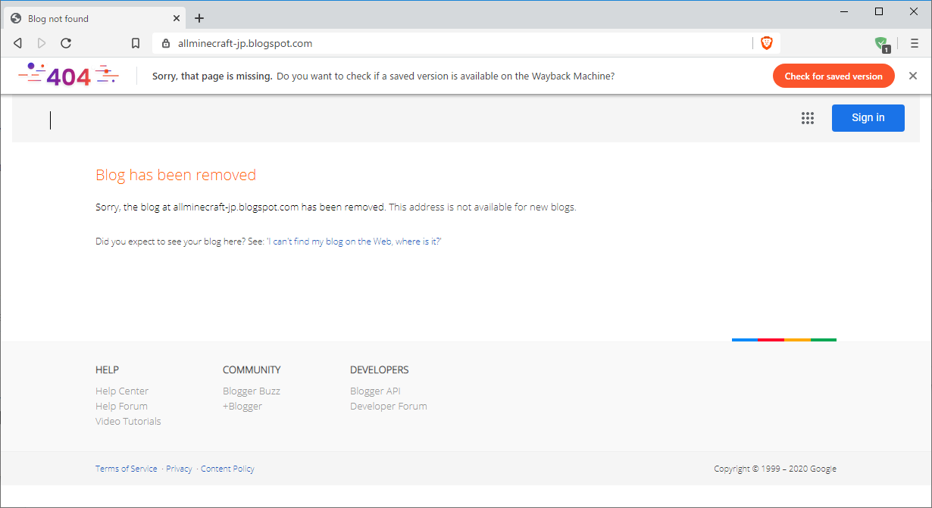Click the padlock site info icon
This screenshot has height=508, width=932.
click(166, 43)
